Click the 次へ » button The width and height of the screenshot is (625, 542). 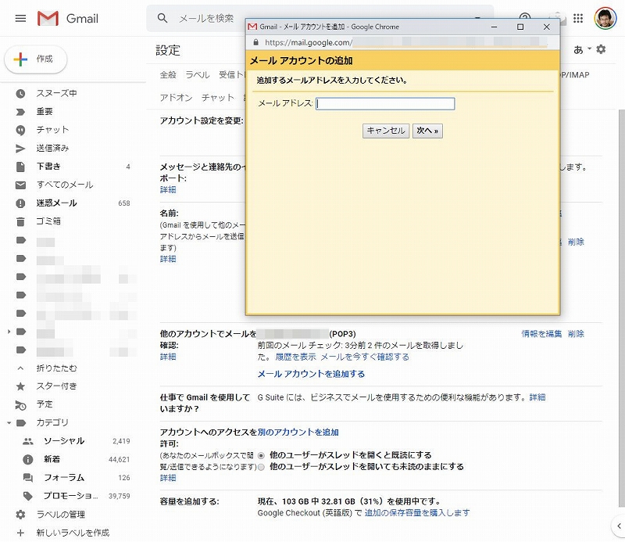427,131
